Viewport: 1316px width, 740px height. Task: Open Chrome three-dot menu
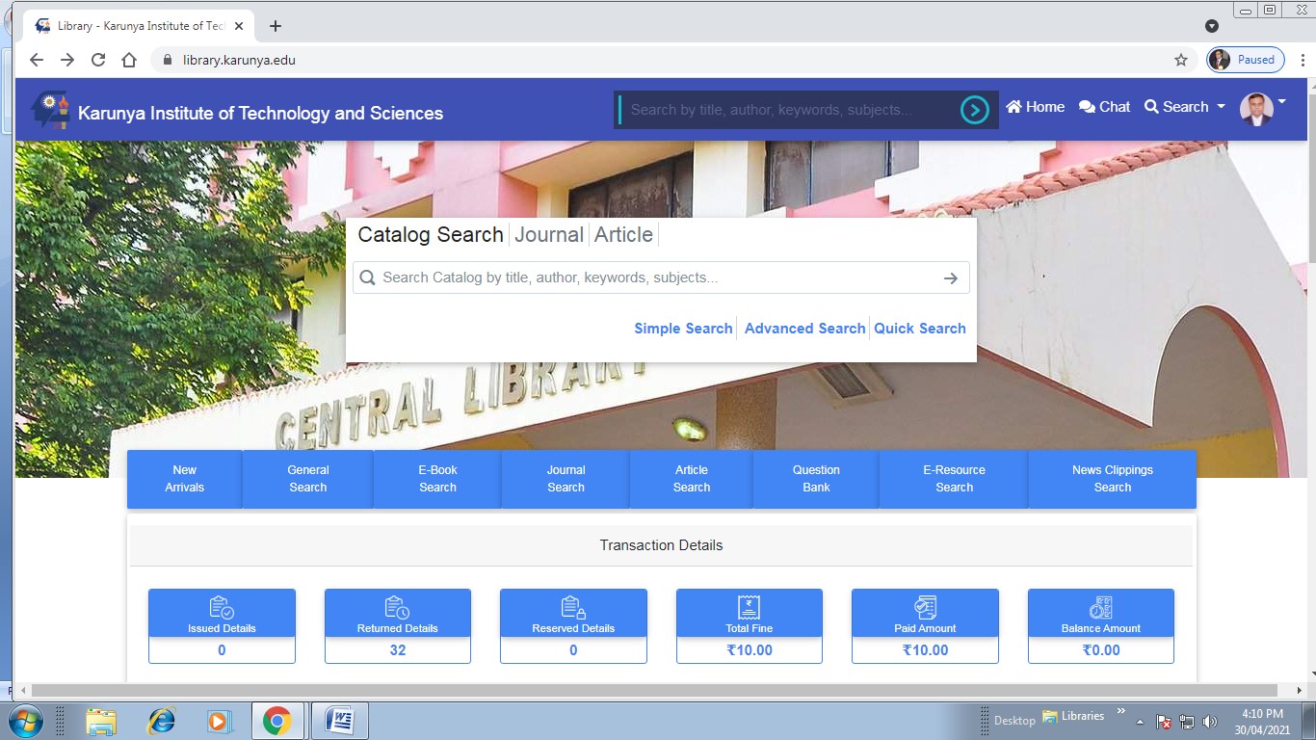click(1303, 60)
